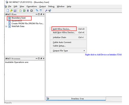This screenshot has height=105, width=129.
Task: Click 'Available Operations are:' text
Action: (17, 62)
